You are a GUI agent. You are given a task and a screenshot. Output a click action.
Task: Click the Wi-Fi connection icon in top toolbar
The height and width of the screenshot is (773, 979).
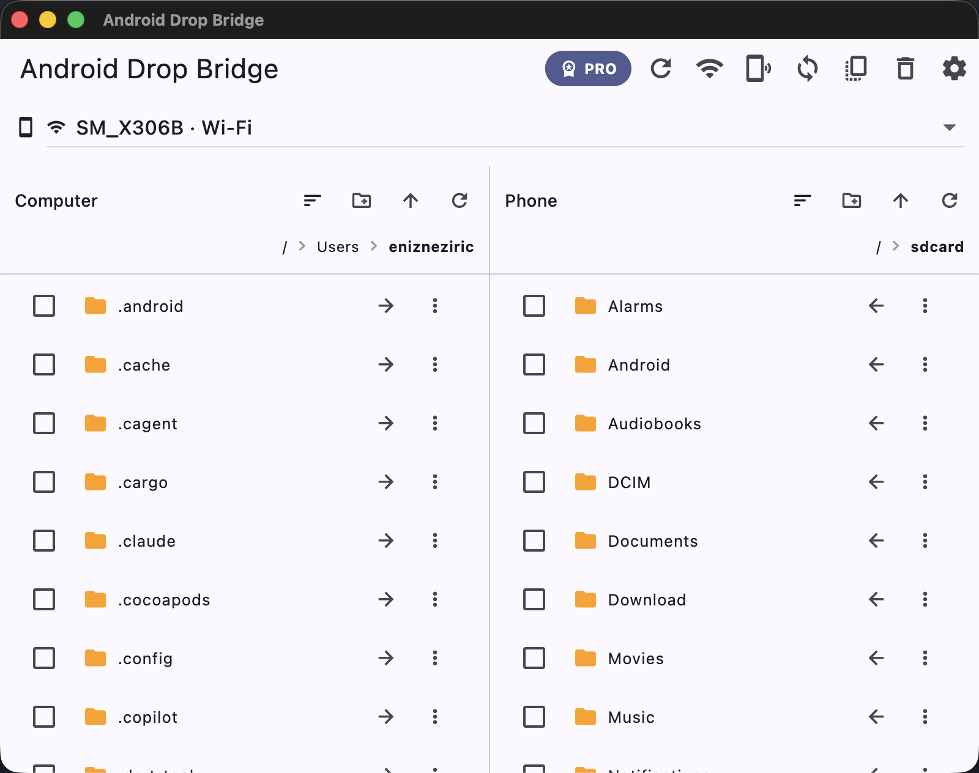click(x=710, y=68)
